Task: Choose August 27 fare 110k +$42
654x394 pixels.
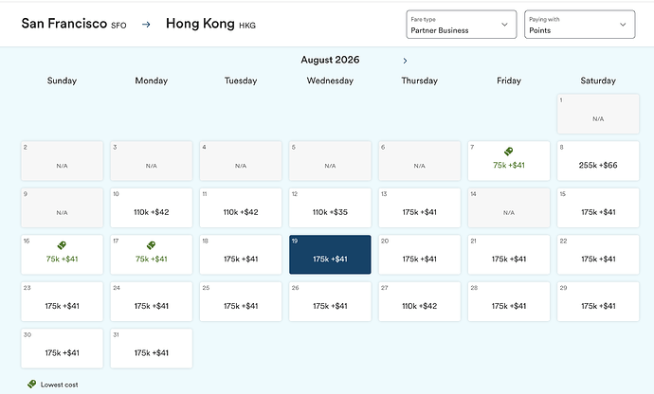Action: [419, 301]
